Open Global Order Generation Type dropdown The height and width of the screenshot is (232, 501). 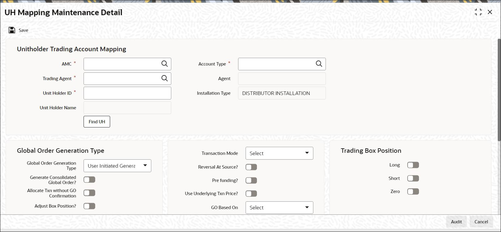click(117, 166)
